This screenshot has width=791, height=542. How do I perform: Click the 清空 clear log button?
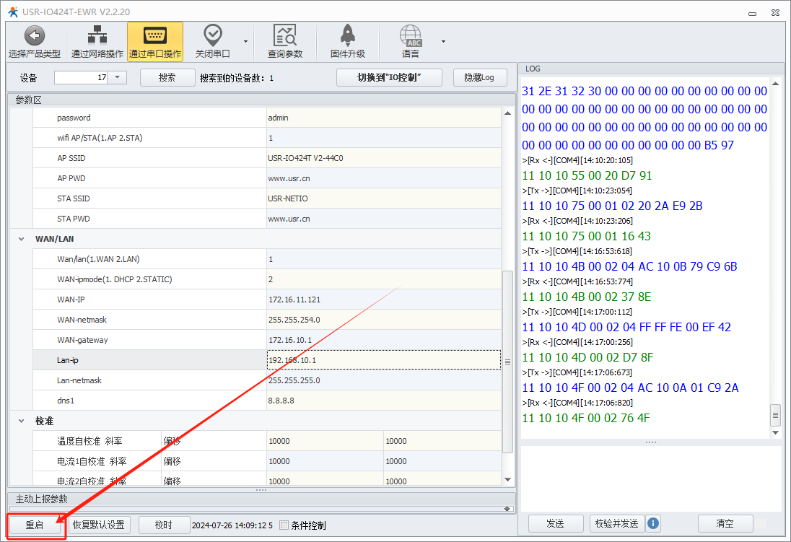725,523
